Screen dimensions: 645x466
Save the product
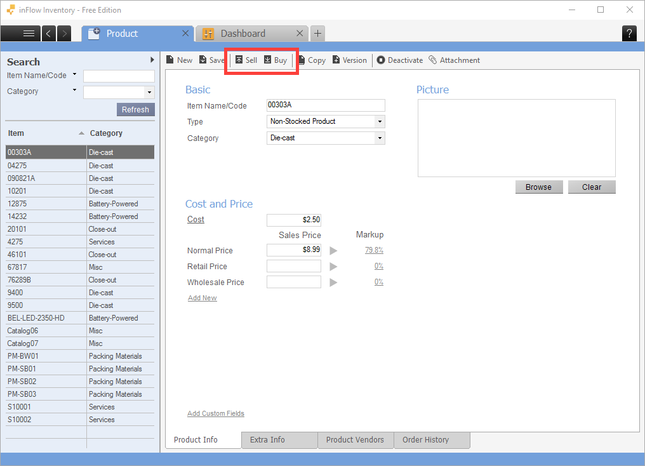pos(212,60)
